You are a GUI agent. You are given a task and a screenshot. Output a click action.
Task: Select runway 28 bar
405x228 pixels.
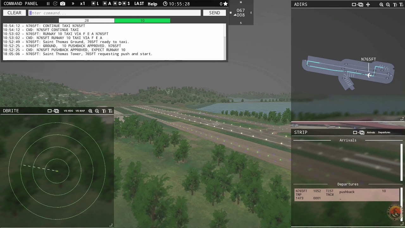[86, 21]
